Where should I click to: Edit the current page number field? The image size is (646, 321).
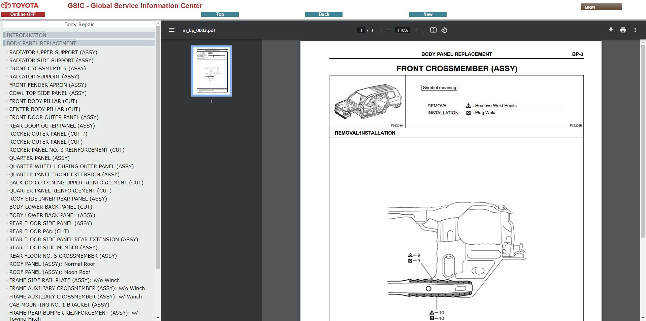(361, 30)
